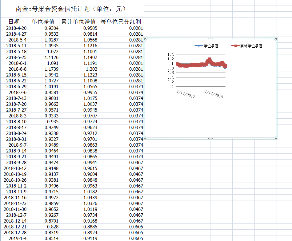Click the 每单位已分红利 column header
Image resolution: width=292 pixels, height=241 pixels.
click(x=121, y=22)
